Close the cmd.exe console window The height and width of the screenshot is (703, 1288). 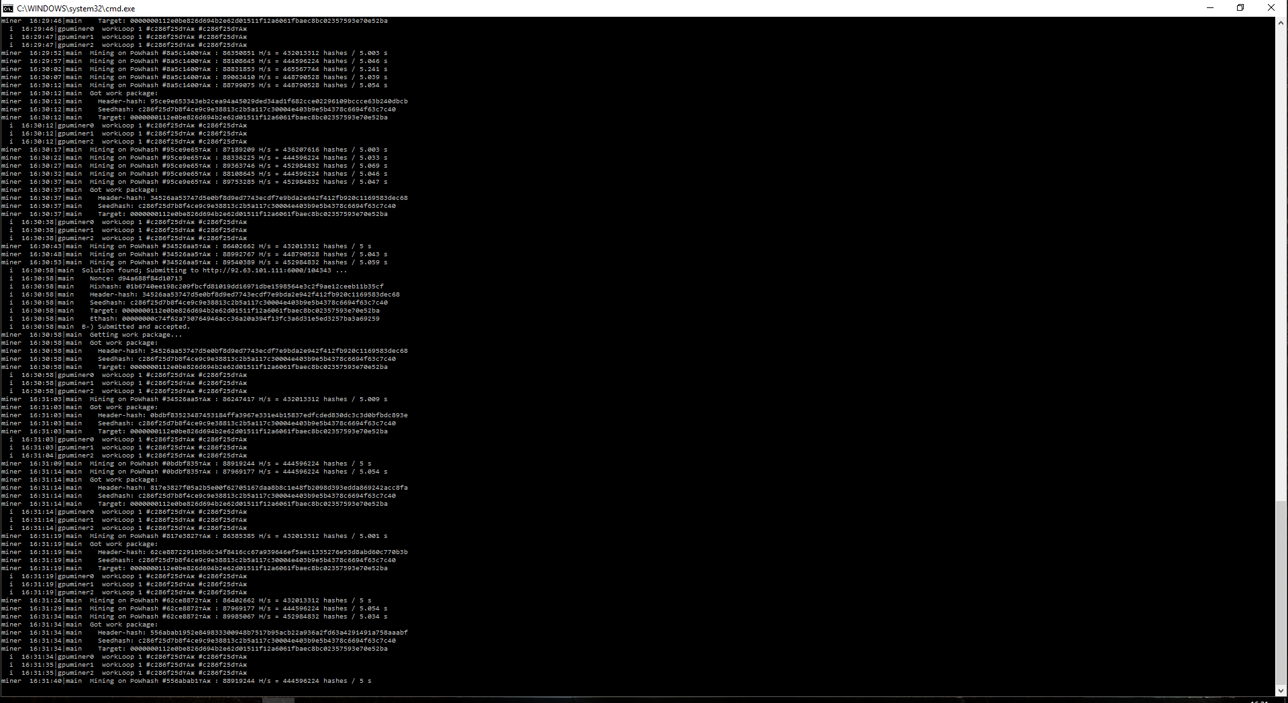pyautogui.click(x=1271, y=8)
